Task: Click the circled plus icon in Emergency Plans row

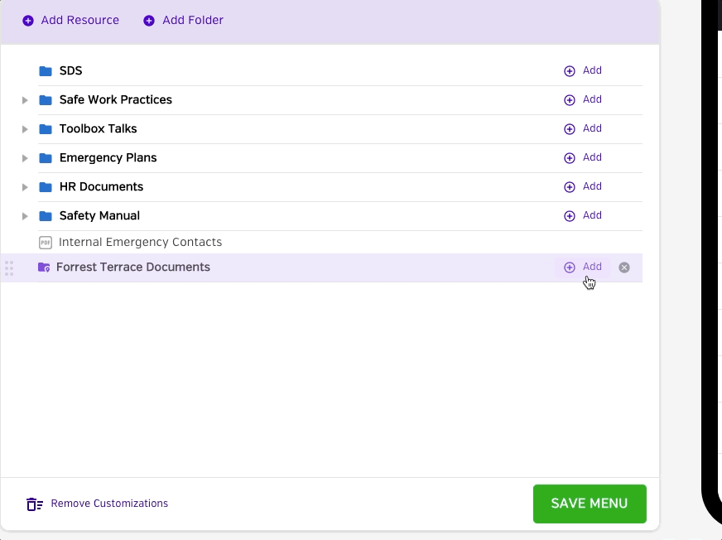Action: click(x=570, y=158)
